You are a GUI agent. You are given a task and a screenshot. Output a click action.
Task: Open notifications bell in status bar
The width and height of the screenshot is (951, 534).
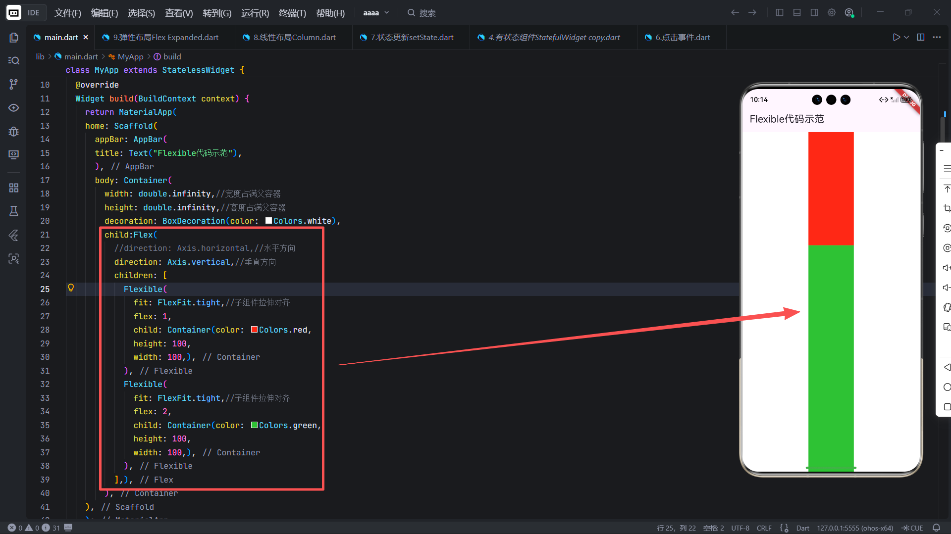[x=936, y=528]
